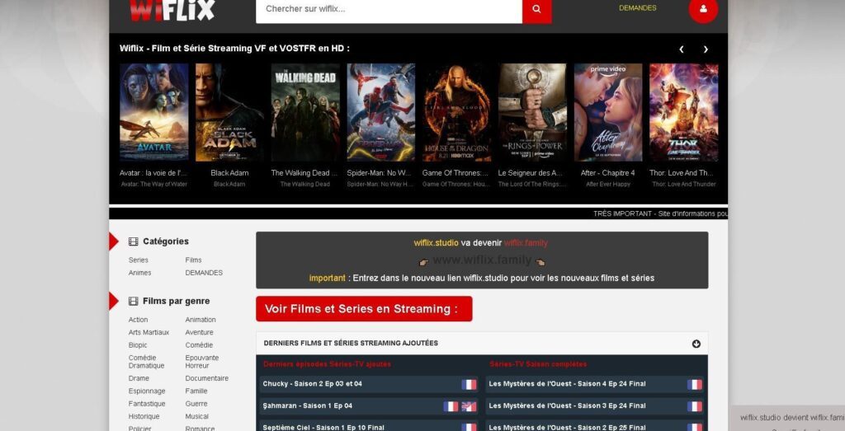Choose the Action genre
Image resolution: width=845 pixels, height=431 pixels.
[138, 320]
